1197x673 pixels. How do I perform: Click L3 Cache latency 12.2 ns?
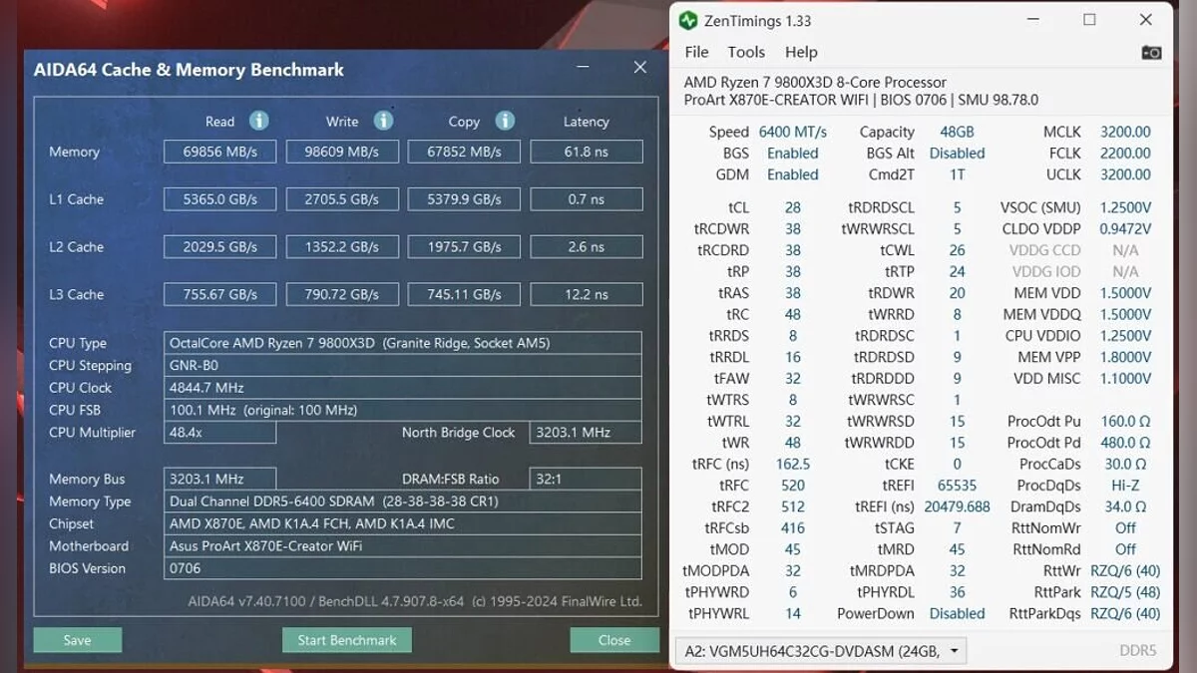click(586, 294)
